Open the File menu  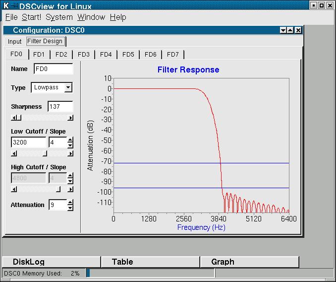tap(11, 17)
